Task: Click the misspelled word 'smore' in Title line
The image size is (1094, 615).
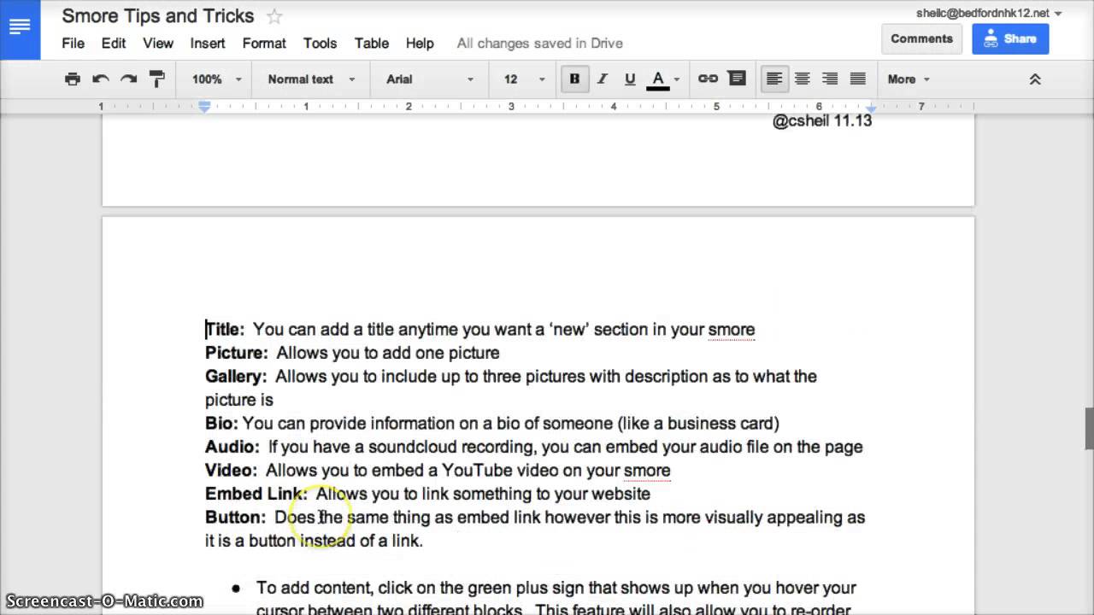Action: (732, 329)
